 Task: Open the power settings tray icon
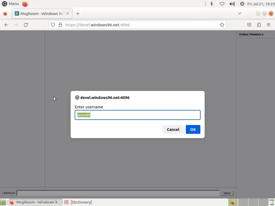pos(242,4)
